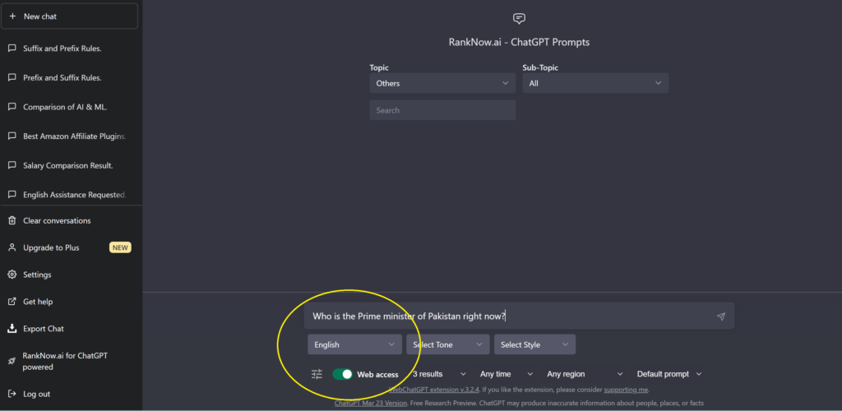The image size is (842, 411).
Task: Click the external link icon for Get help
Action: pyautogui.click(x=12, y=302)
